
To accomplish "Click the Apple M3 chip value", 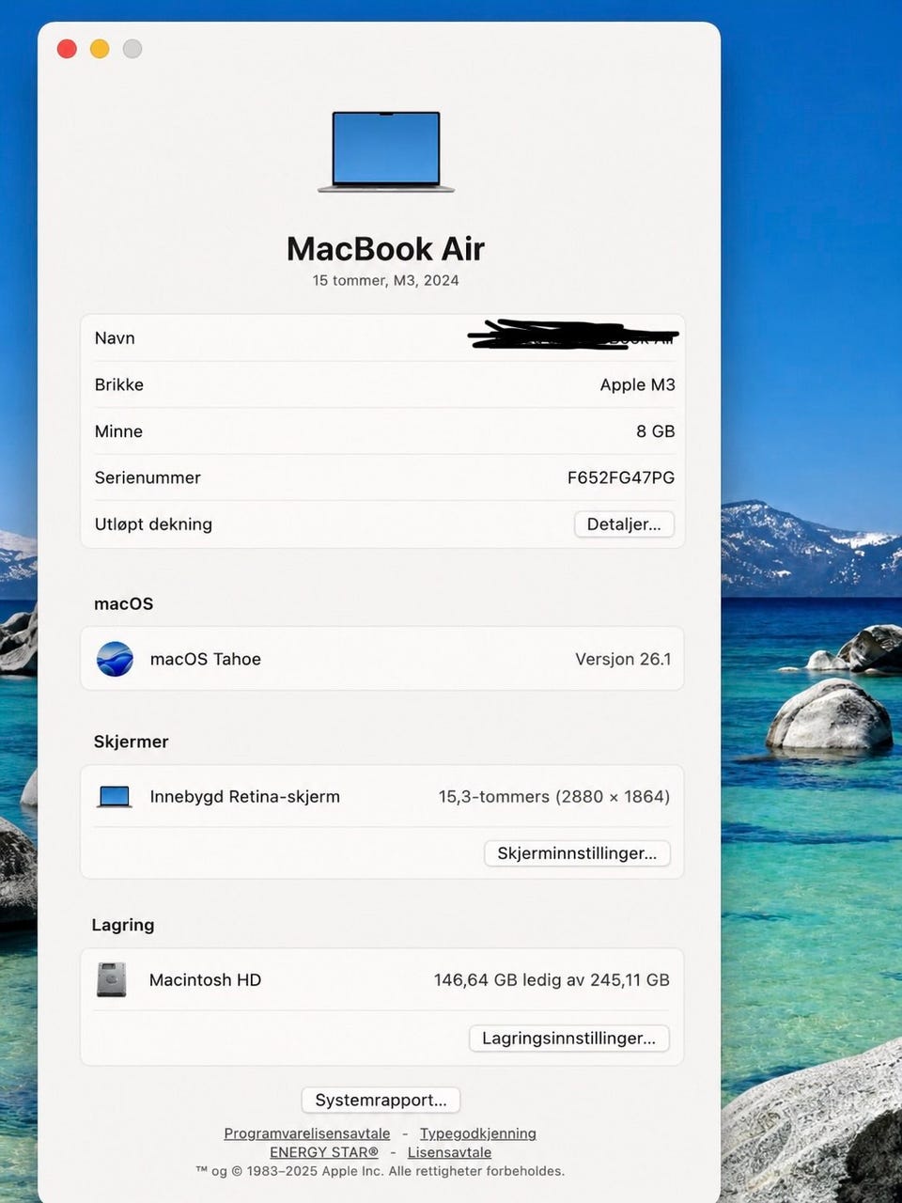I will [x=637, y=384].
